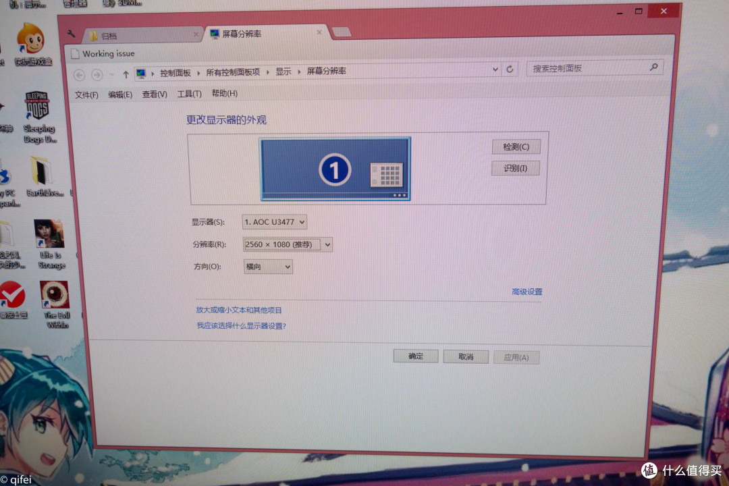Image resolution: width=729 pixels, height=486 pixels.
Task: Click the 应用(A) apply button
Action: tap(516, 357)
